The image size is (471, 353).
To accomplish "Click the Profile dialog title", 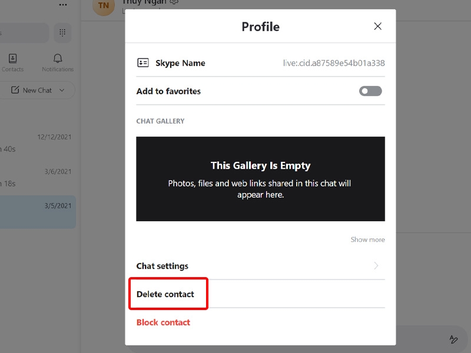I will coord(260,26).
